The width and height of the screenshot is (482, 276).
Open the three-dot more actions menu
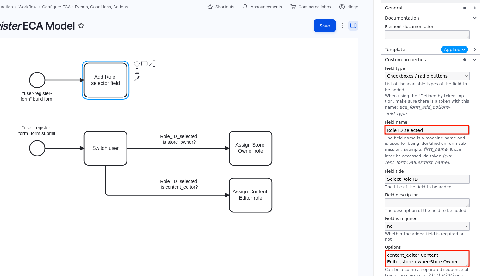click(x=342, y=26)
